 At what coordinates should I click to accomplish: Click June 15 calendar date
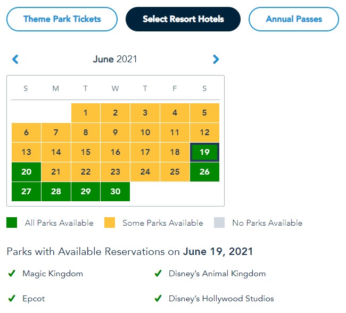86,152
